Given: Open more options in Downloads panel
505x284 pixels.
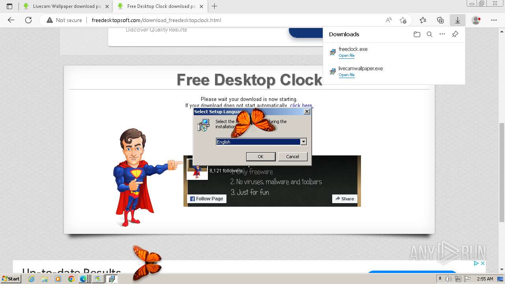Looking at the screenshot, I should (442, 34).
